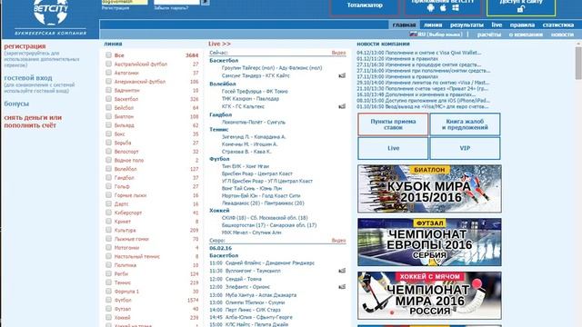Click Видео link next to Сейчас
The width and height of the screenshot is (582, 327).
338,53
